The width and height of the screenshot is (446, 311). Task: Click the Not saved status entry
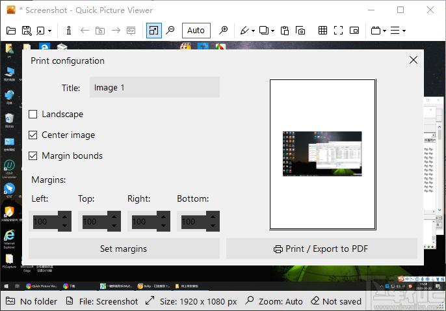pyautogui.click(x=336, y=301)
